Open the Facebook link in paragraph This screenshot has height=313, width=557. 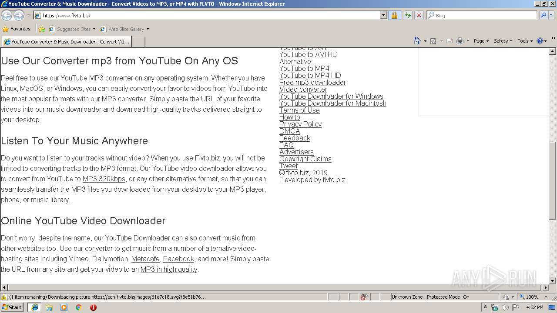(178, 259)
